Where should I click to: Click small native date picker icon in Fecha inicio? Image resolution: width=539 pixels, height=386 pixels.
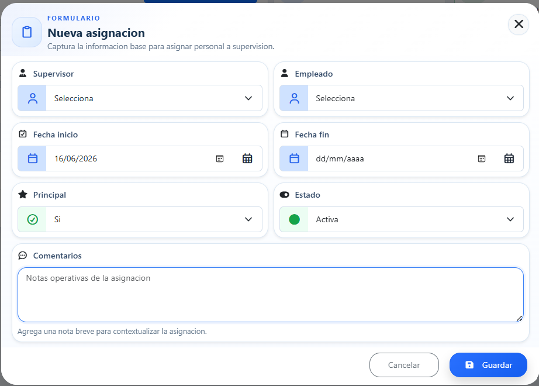click(x=220, y=158)
